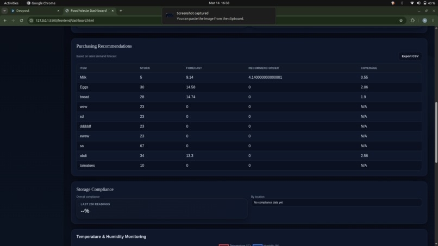Close the Food Waste Dashboard tab
Viewport: 438px width, 246px height.
[x=112, y=11]
